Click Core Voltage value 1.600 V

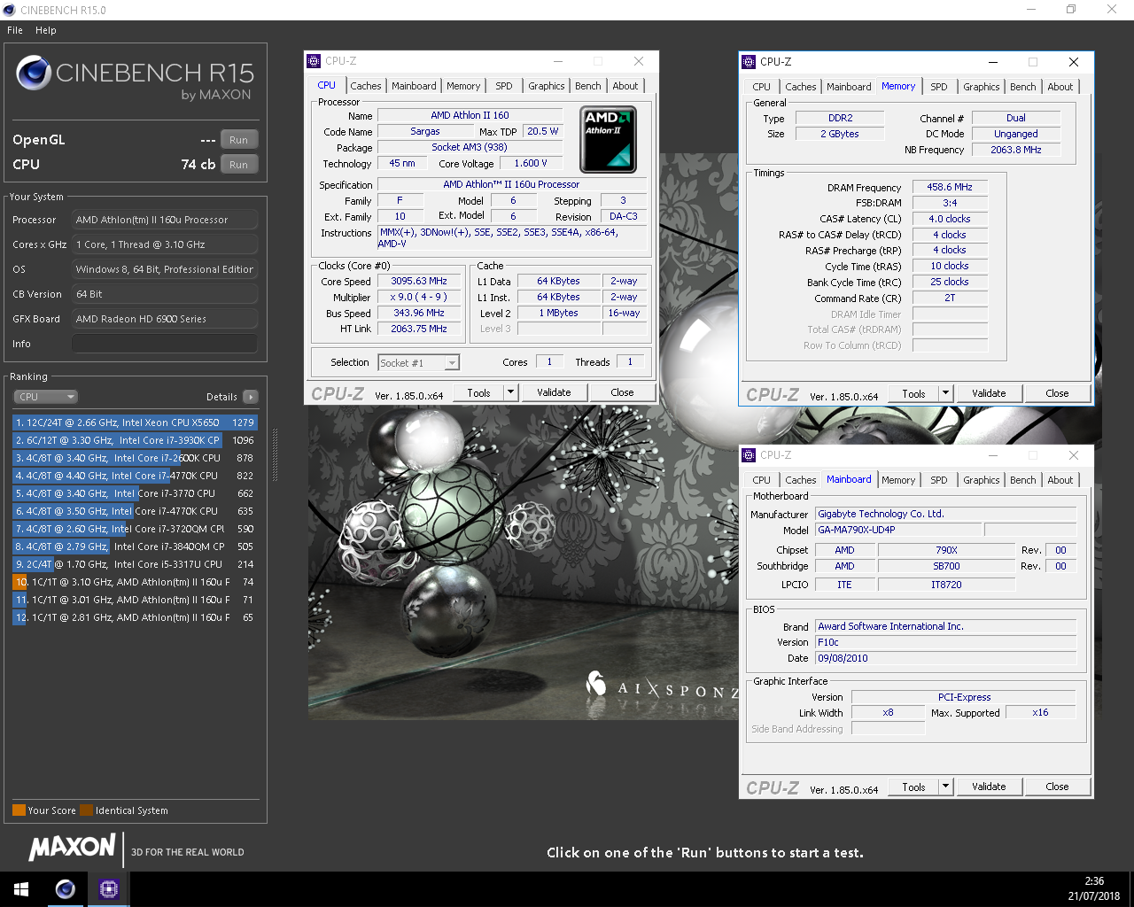(531, 163)
